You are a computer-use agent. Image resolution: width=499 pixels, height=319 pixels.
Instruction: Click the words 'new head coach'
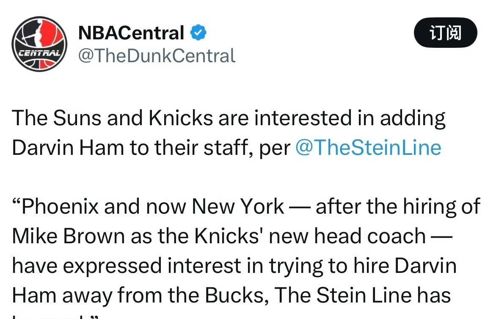pos(347,236)
